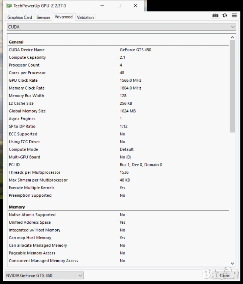Click the scrollbar up arrow

click(232, 37)
